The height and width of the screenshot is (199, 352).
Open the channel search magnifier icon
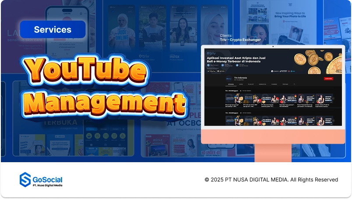pyautogui.click(x=295, y=84)
